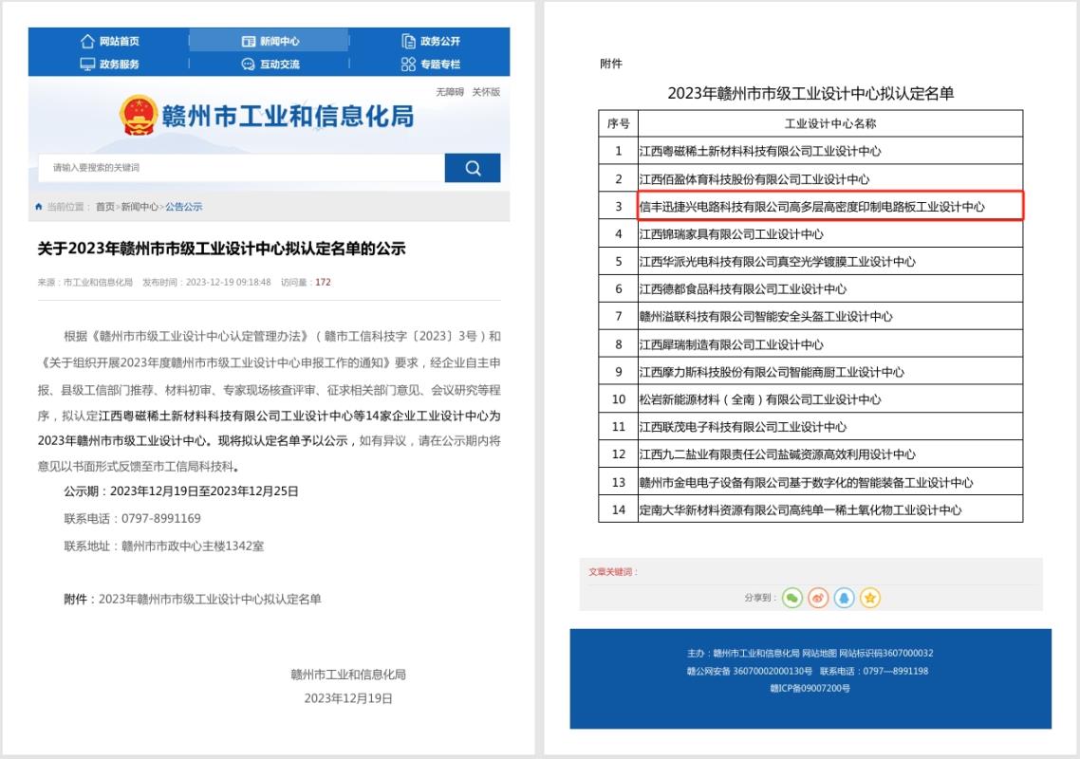Switch to the 关怀版 care mode
The height and width of the screenshot is (759, 1080).
coord(486,92)
